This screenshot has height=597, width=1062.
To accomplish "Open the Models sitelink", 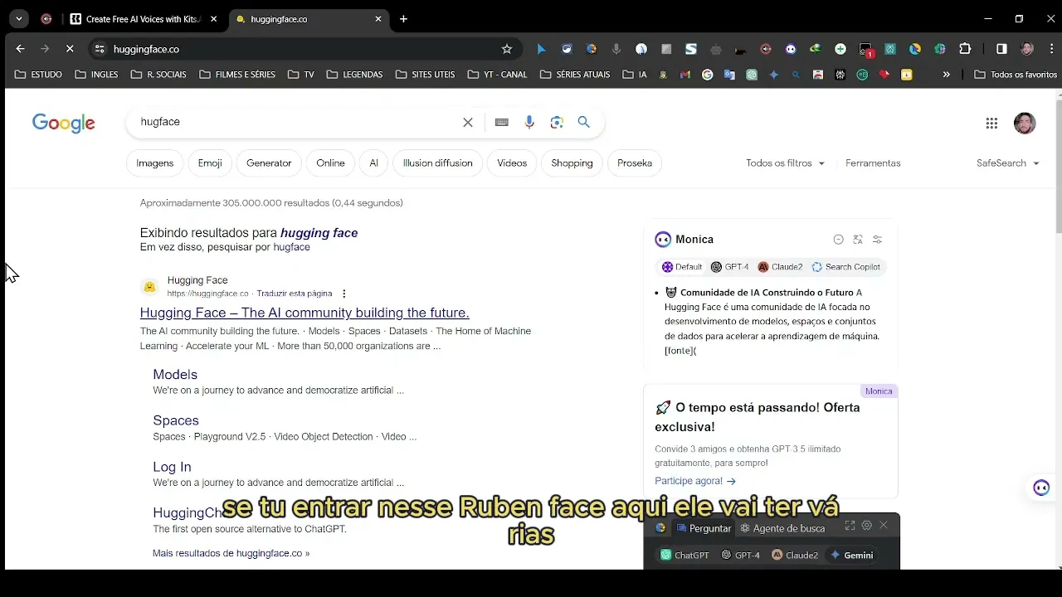I will pyautogui.click(x=175, y=375).
